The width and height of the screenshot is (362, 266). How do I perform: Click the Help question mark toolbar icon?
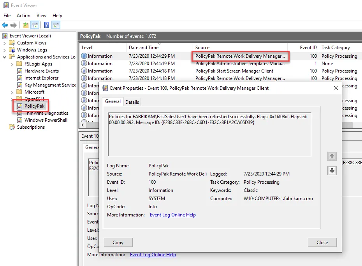click(x=46, y=25)
